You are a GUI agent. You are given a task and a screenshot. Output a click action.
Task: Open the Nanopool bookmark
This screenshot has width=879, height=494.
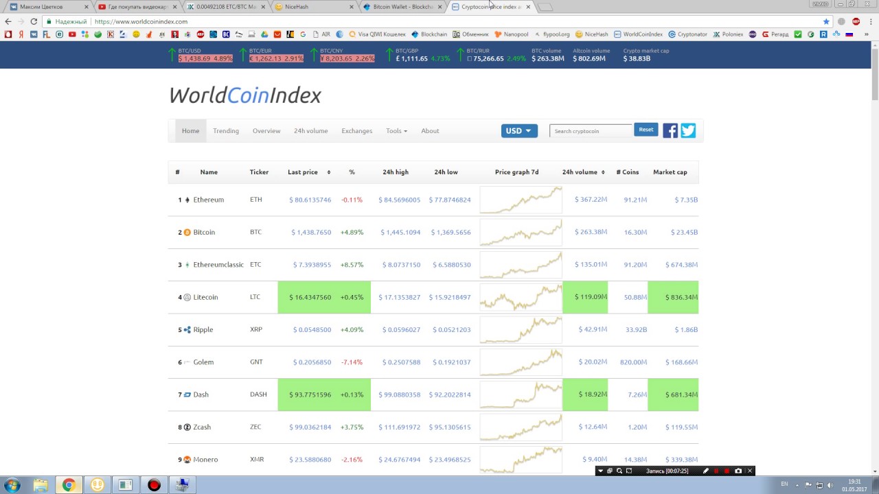[511, 34]
